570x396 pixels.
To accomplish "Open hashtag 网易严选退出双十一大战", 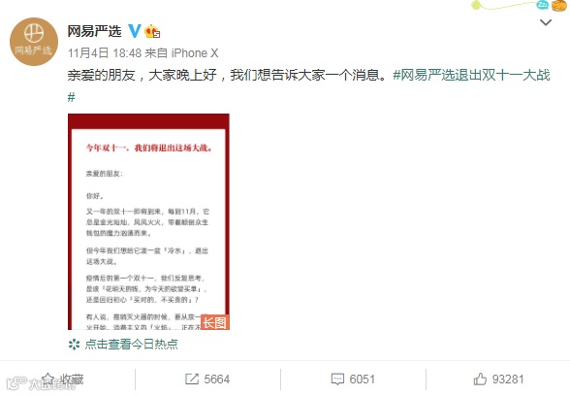I will (x=471, y=75).
